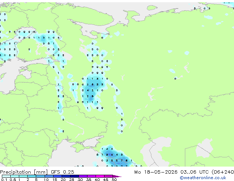
Task: Select the 40–45 mm magenta legend swatch
Action: [100, 176]
